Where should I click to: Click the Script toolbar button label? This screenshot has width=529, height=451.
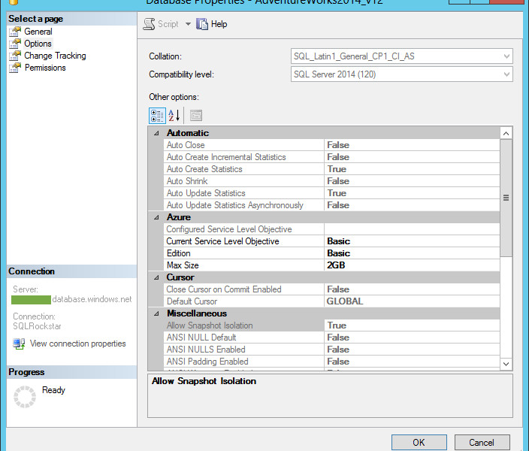[x=168, y=24]
